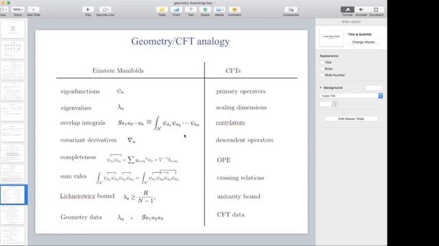Add a Text box from the toolbar

tap(191, 10)
